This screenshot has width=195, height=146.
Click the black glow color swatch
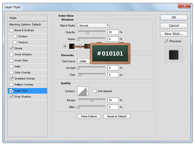click(x=71, y=46)
